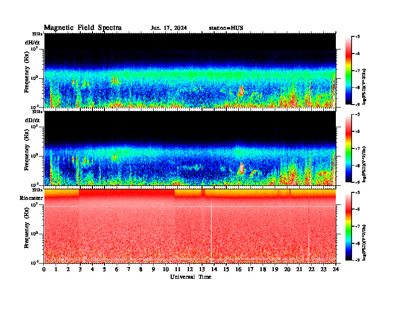Click the bright burst near 16 UT in dH/dt
Screen dimensions: 400x309
click(x=241, y=91)
